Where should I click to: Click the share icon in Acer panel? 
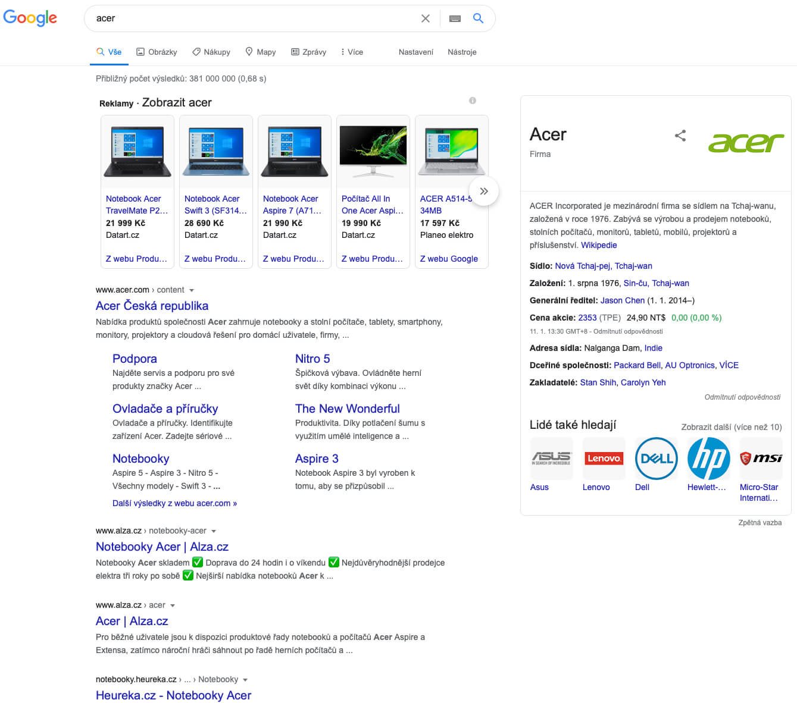pyautogui.click(x=680, y=136)
